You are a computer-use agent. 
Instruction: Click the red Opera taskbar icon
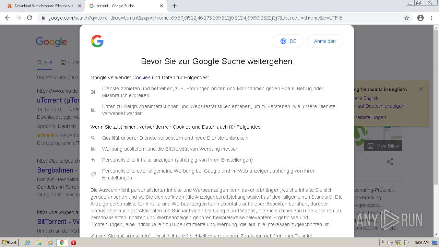(x=73, y=243)
